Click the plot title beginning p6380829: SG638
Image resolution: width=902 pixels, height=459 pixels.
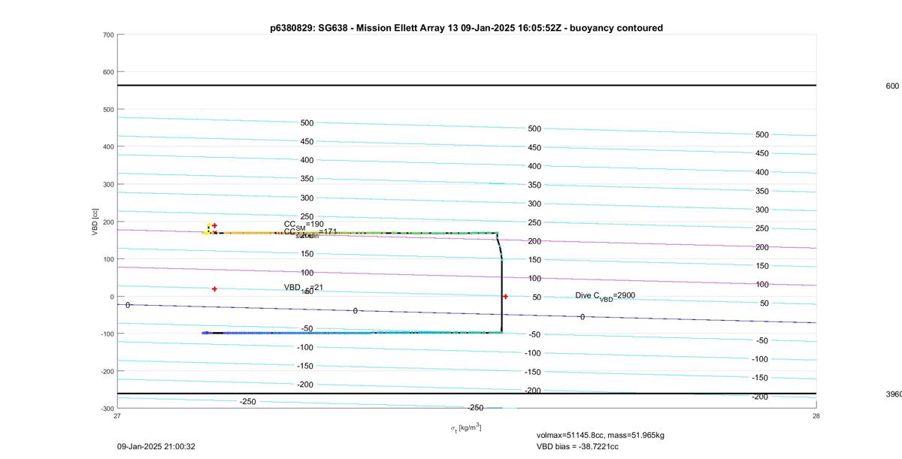point(466,28)
